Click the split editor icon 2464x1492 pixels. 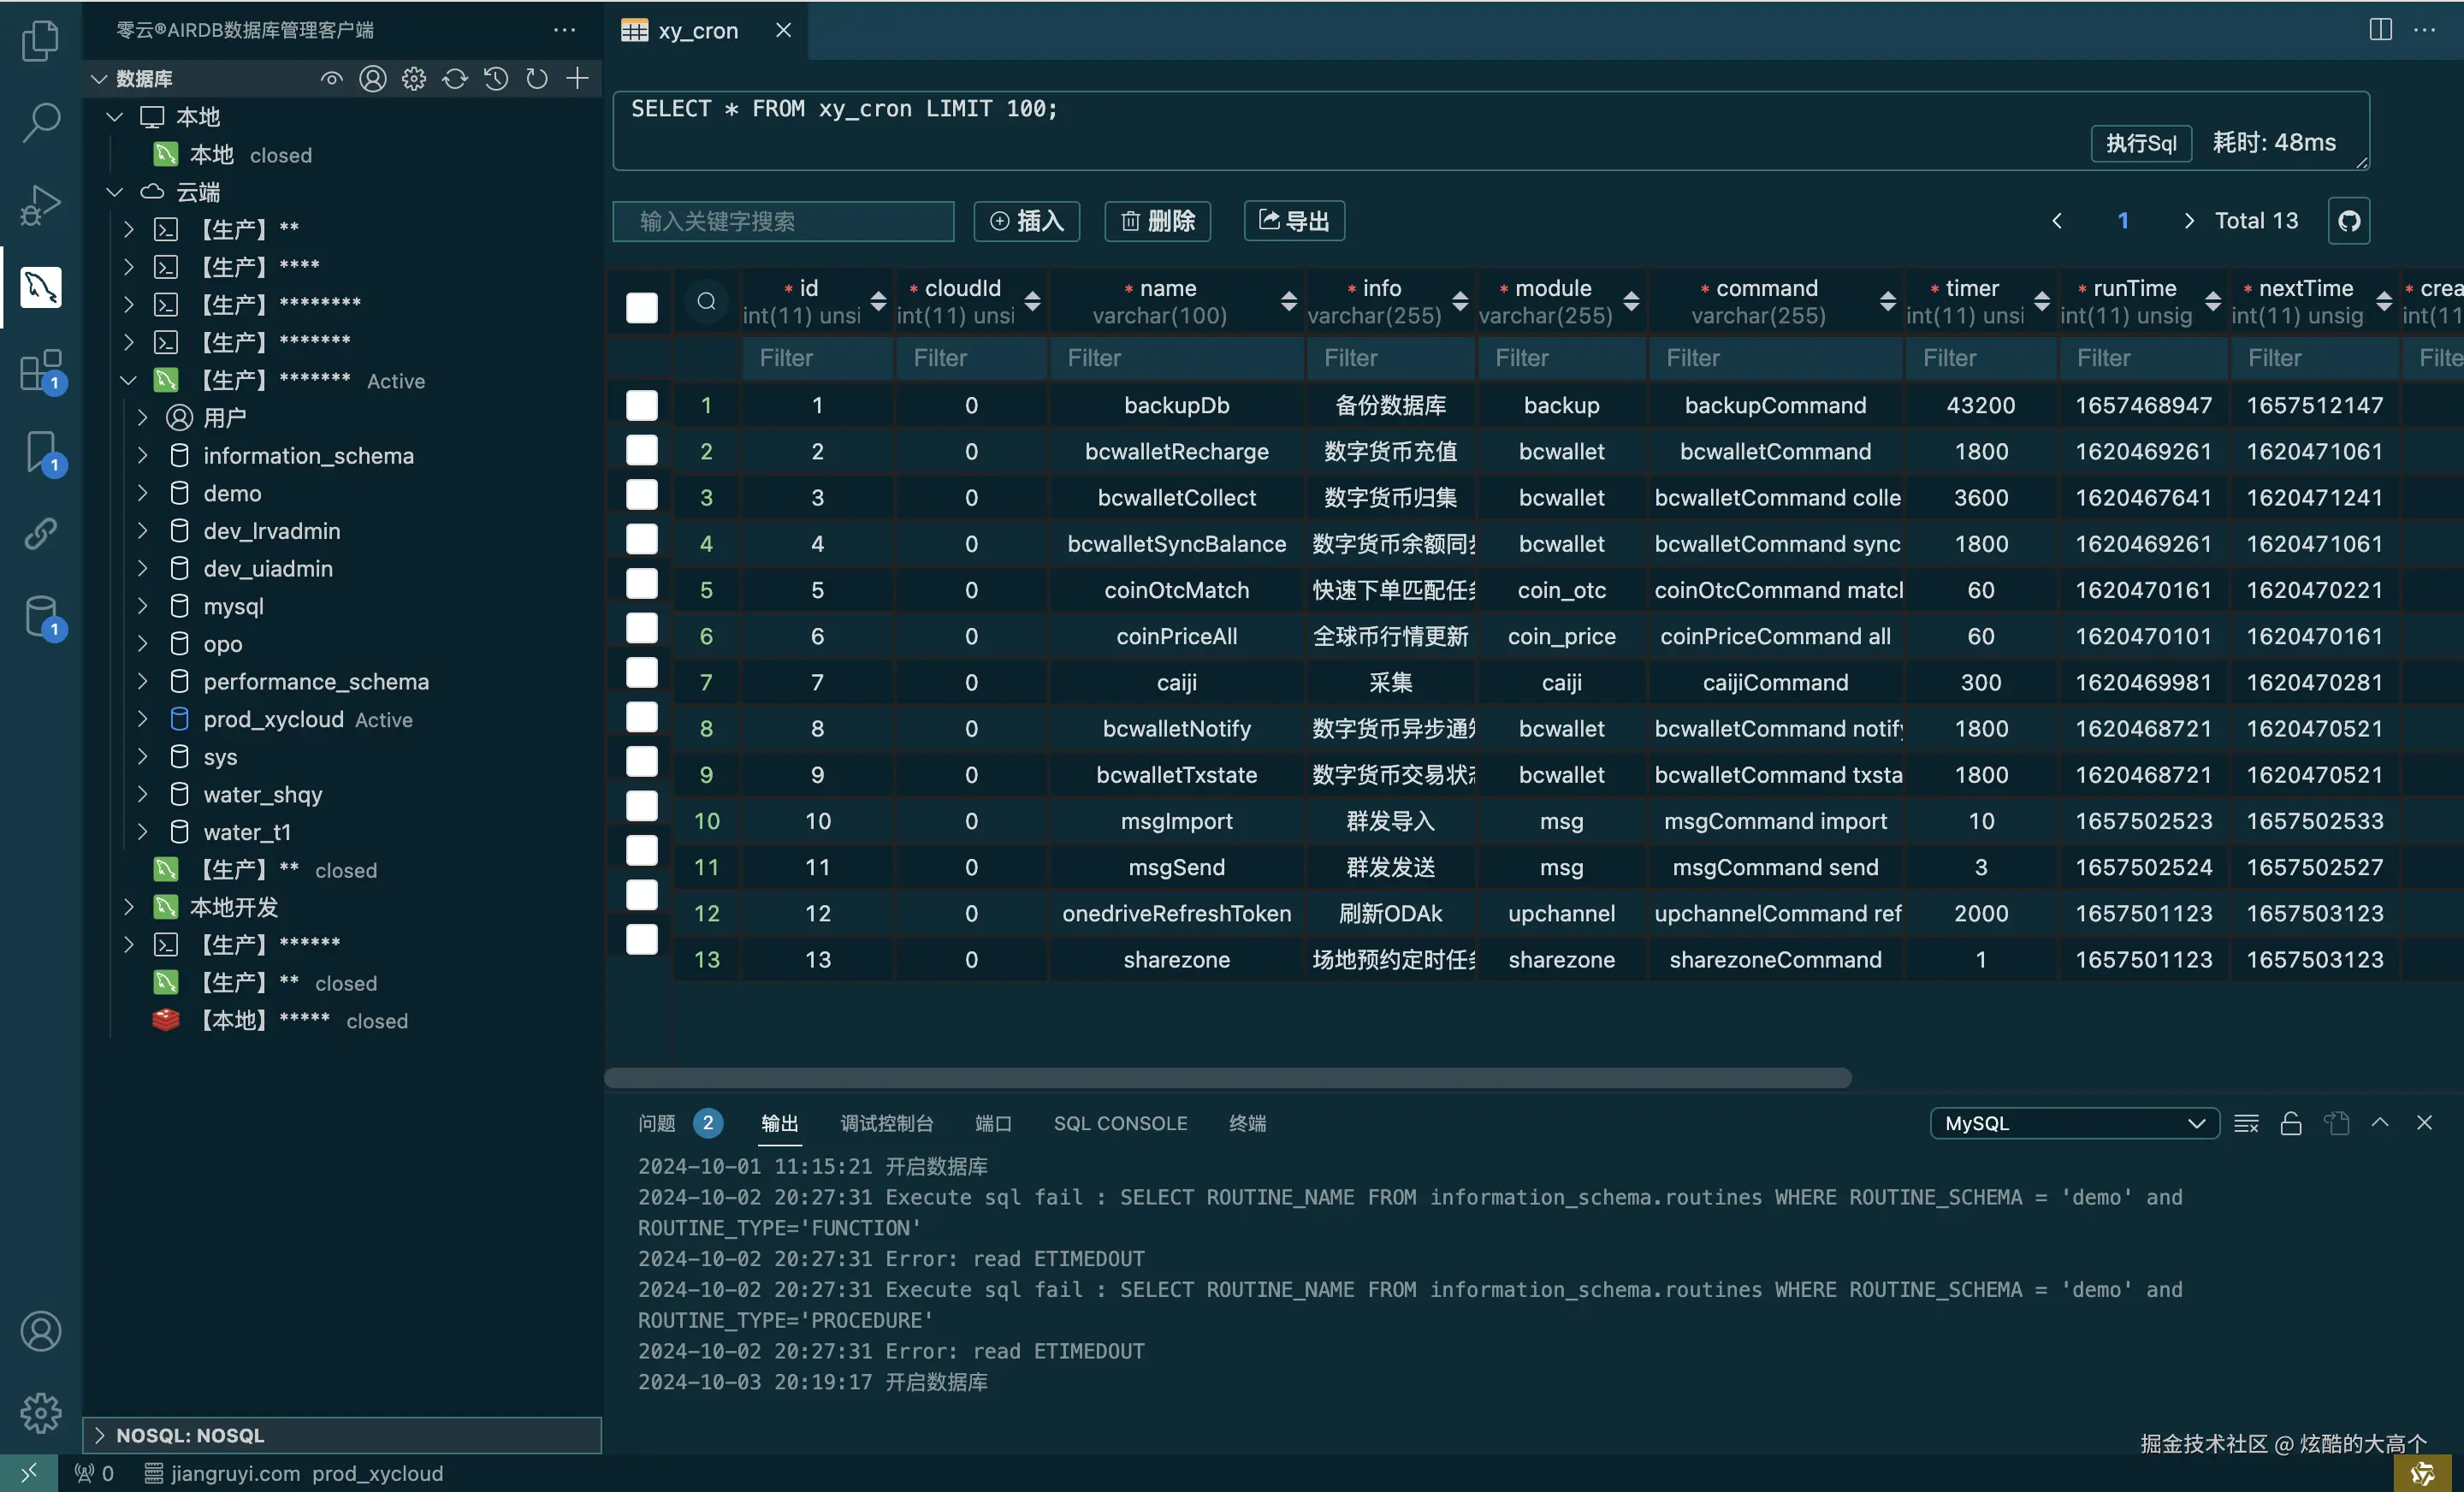point(2380,30)
